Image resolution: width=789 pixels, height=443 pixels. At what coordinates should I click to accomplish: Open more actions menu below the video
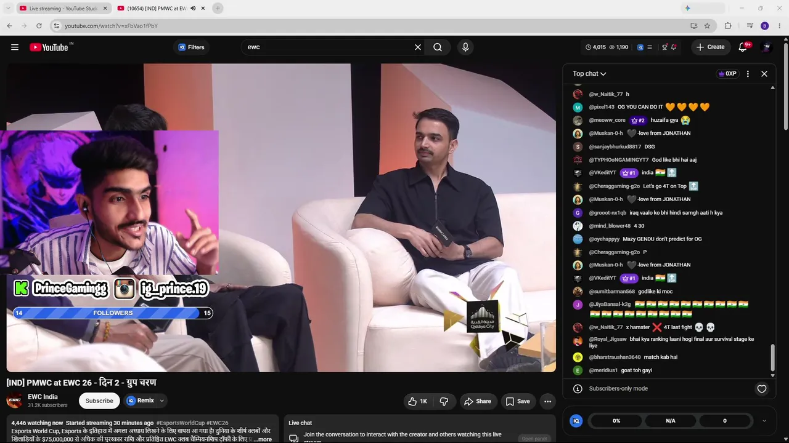point(547,401)
